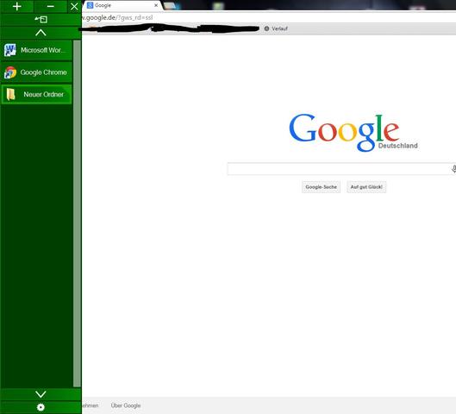Expand the sidebar list with the down chevron
The image size is (456, 414).
pos(41,394)
